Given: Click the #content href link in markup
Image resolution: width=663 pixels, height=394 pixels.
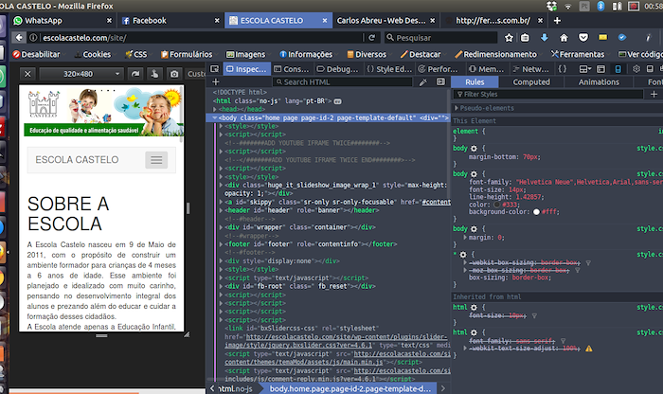Looking at the screenshot, I should [x=436, y=202].
